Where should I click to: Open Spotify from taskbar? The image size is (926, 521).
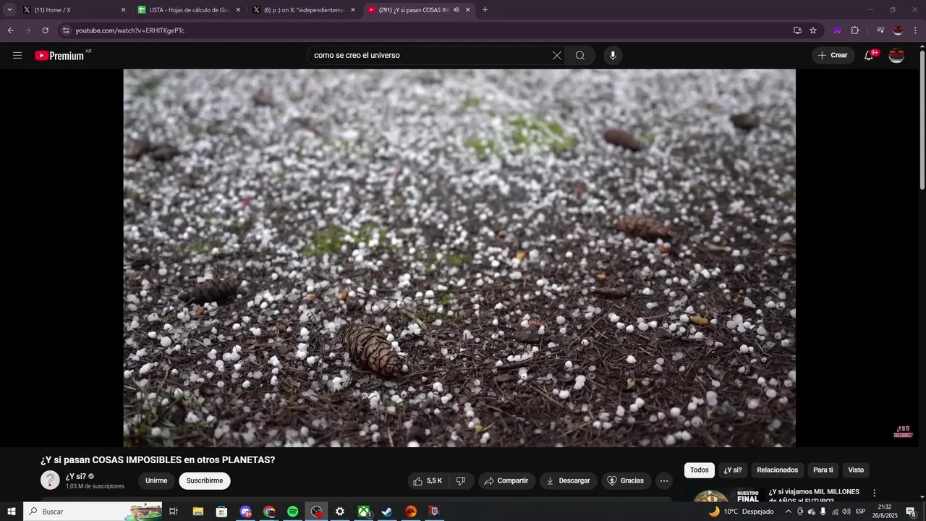click(x=292, y=512)
